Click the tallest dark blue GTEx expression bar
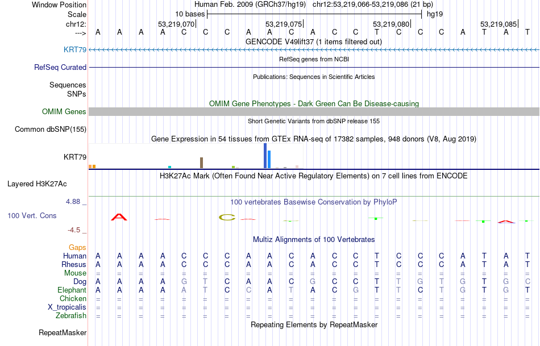 tap(265, 156)
